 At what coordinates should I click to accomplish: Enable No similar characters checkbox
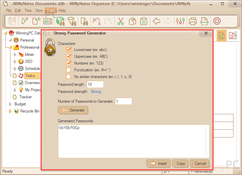[x=68, y=77]
